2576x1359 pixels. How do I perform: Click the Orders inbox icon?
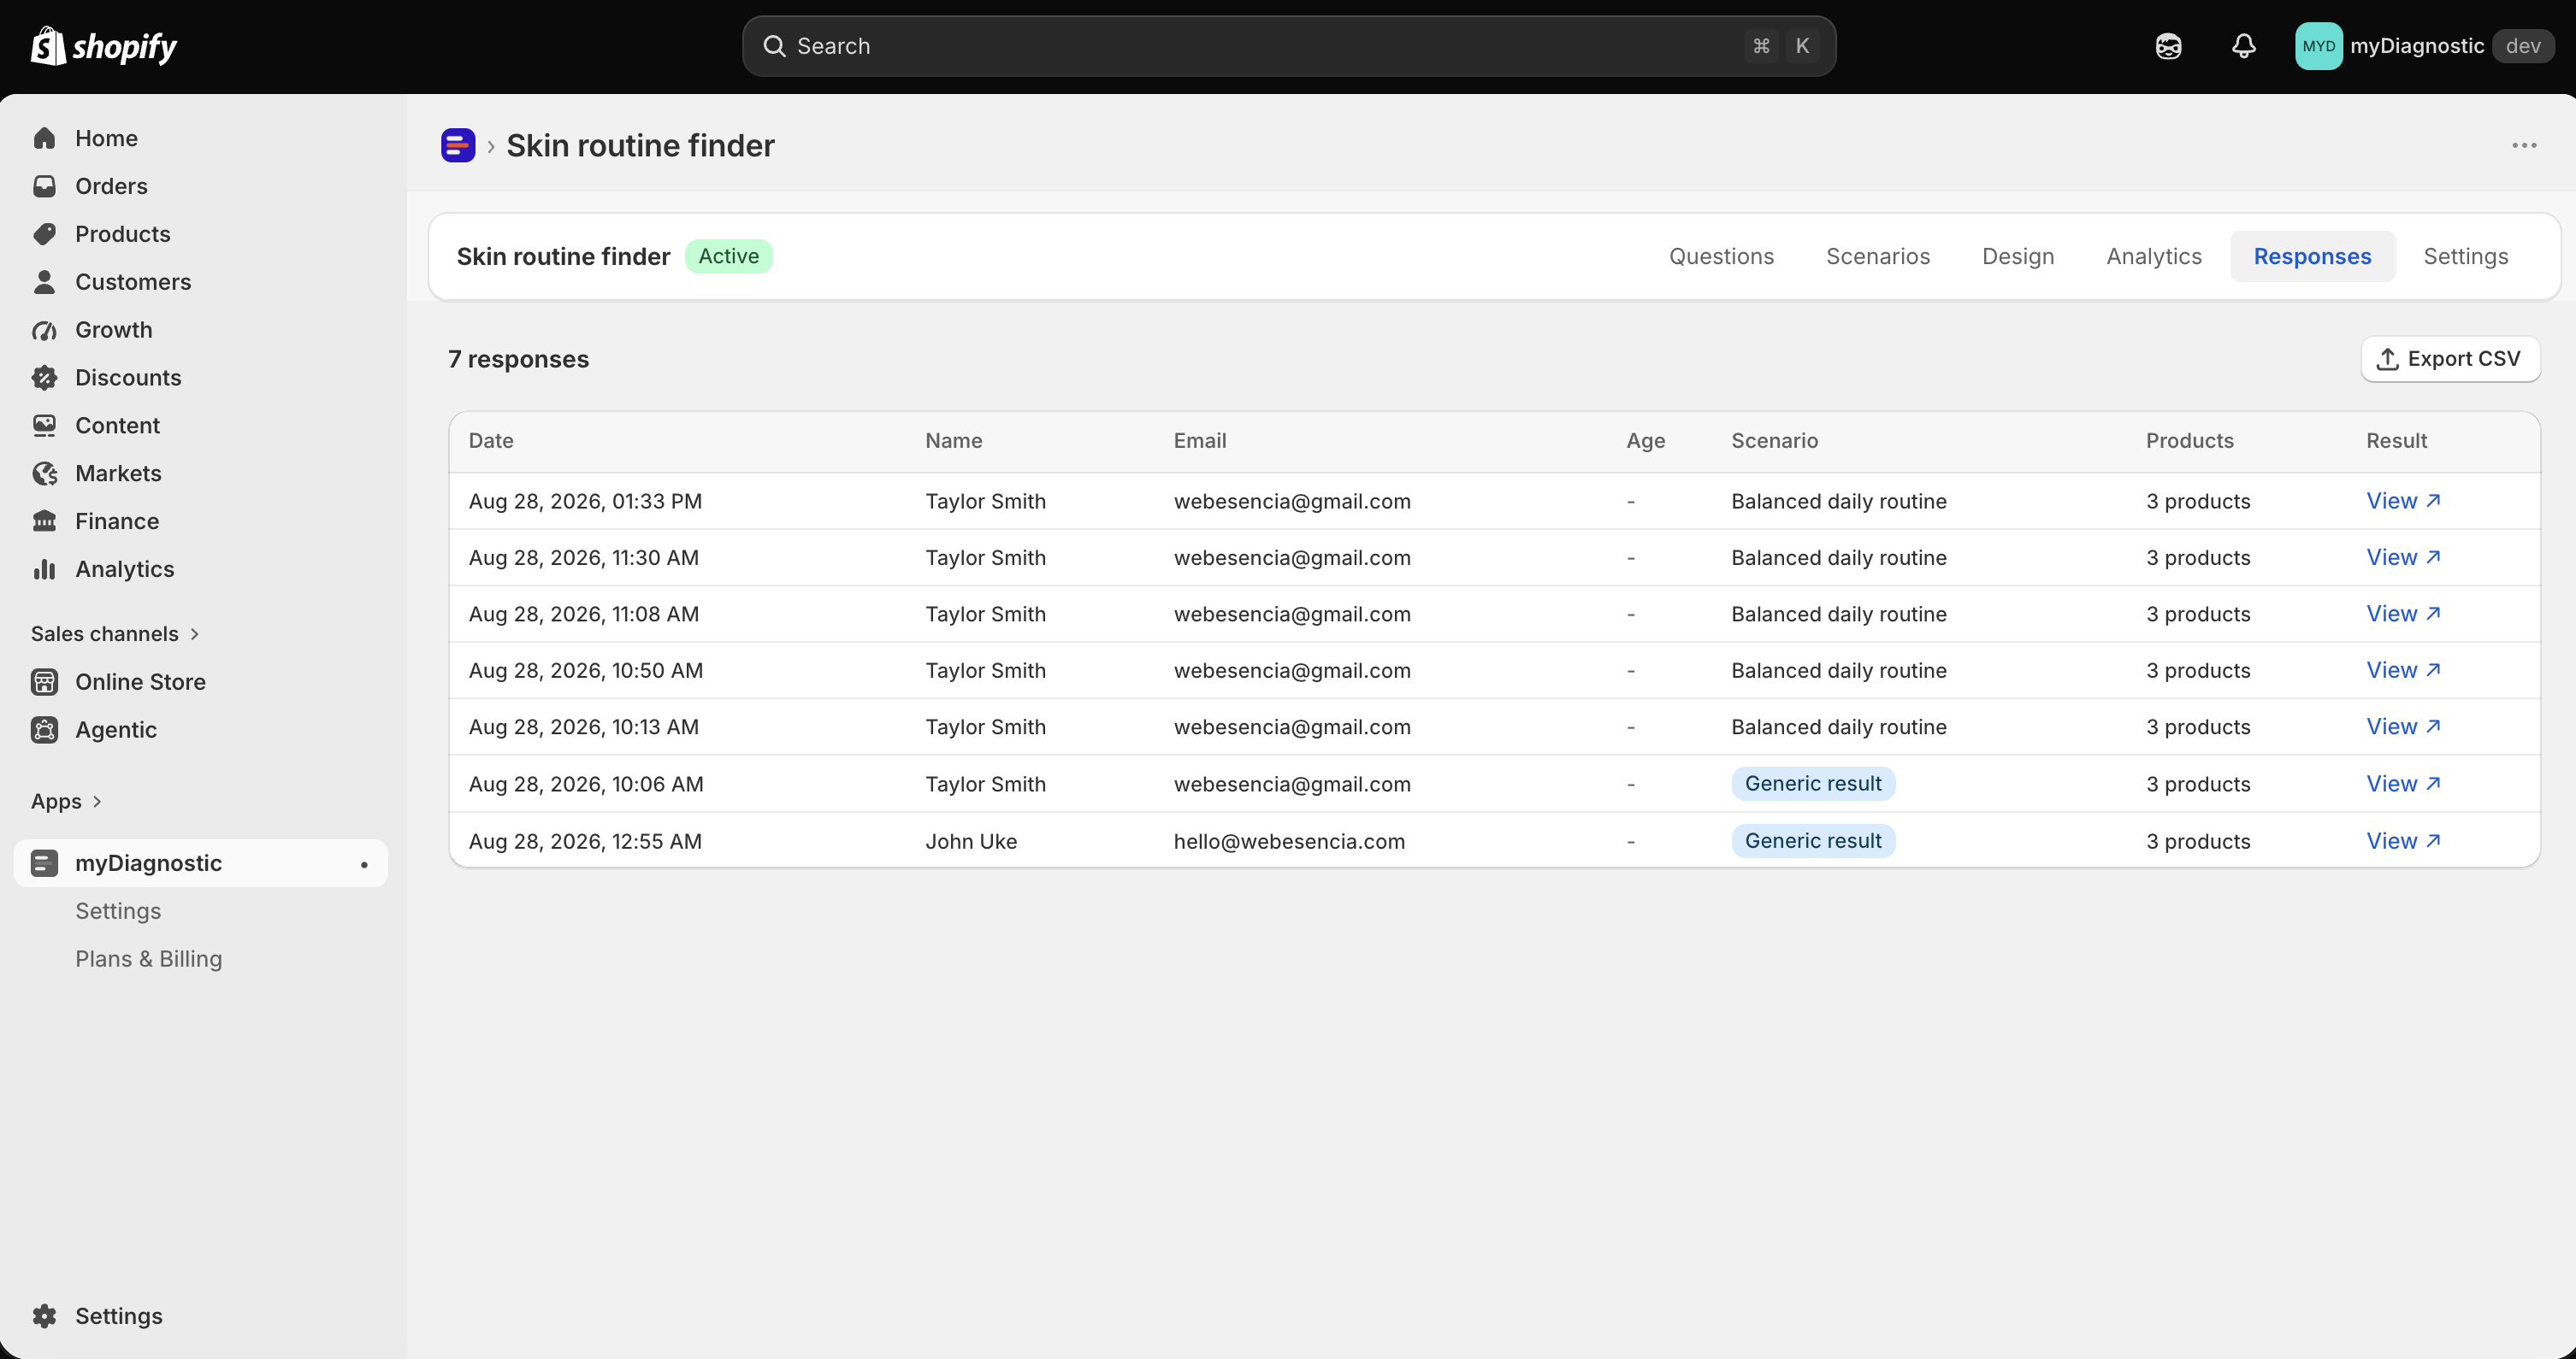[x=44, y=185]
